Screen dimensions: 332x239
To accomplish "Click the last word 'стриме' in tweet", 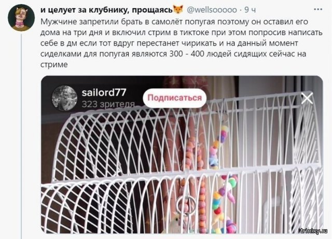I will click(x=54, y=64).
